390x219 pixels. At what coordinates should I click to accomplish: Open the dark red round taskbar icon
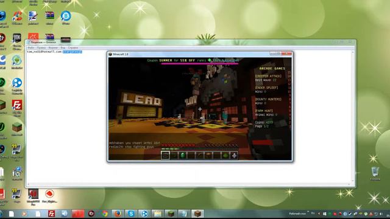click(x=91, y=214)
